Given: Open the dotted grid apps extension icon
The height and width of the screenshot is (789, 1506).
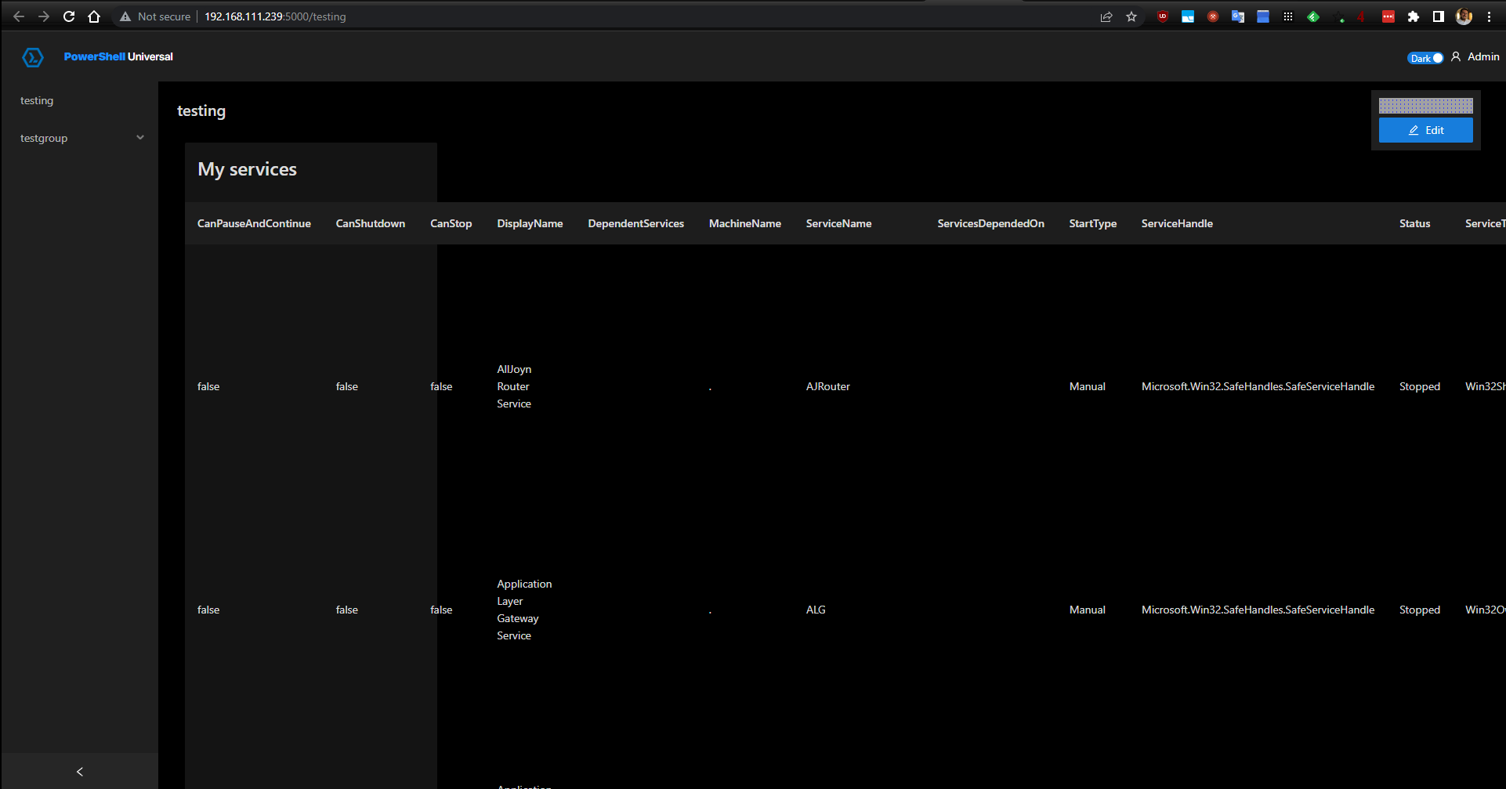Looking at the screenshot, I should click(x=1288, y=16).
